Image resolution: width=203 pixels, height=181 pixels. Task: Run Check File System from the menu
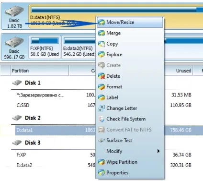pos(130,119)
